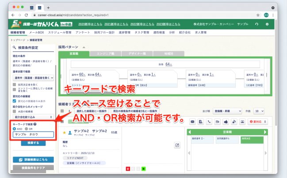This screenshot has height=178, width=287.
Task: Click the right white arrow on 営業職 bar
Action: pos(265,132)
